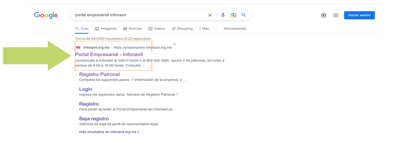Screen dimensions: 394x150
Task: Click the Infonavit favicon in the first result
Action: (78, 47)
